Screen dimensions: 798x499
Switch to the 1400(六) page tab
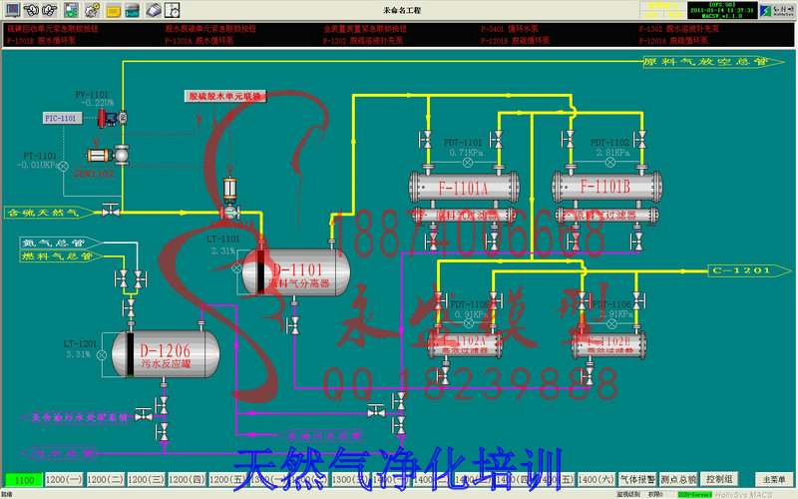tap(596, 480)
